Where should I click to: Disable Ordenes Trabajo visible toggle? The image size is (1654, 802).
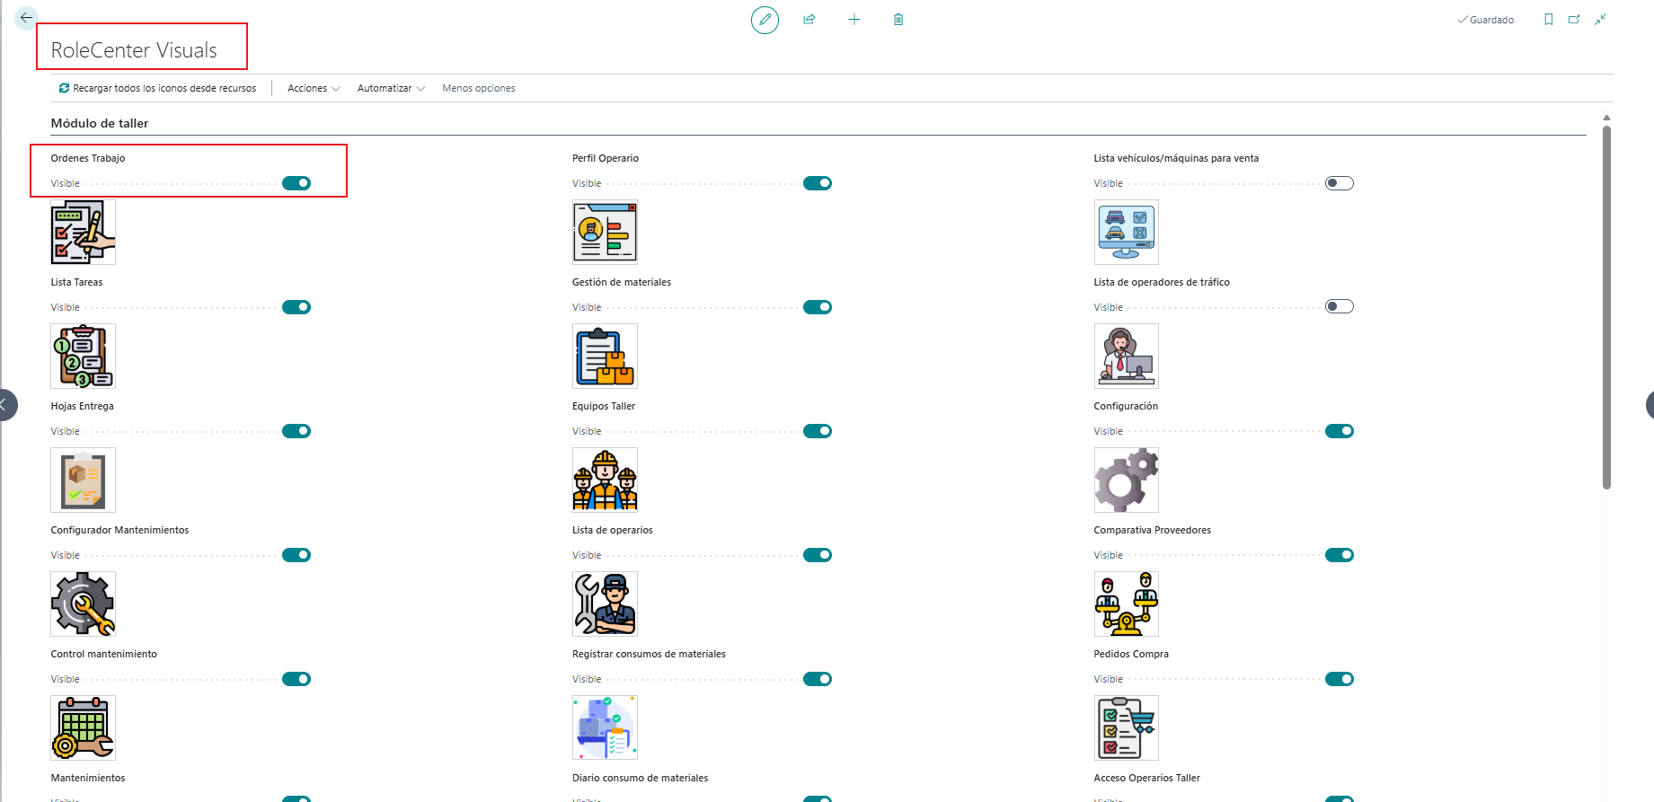point(296,183)
